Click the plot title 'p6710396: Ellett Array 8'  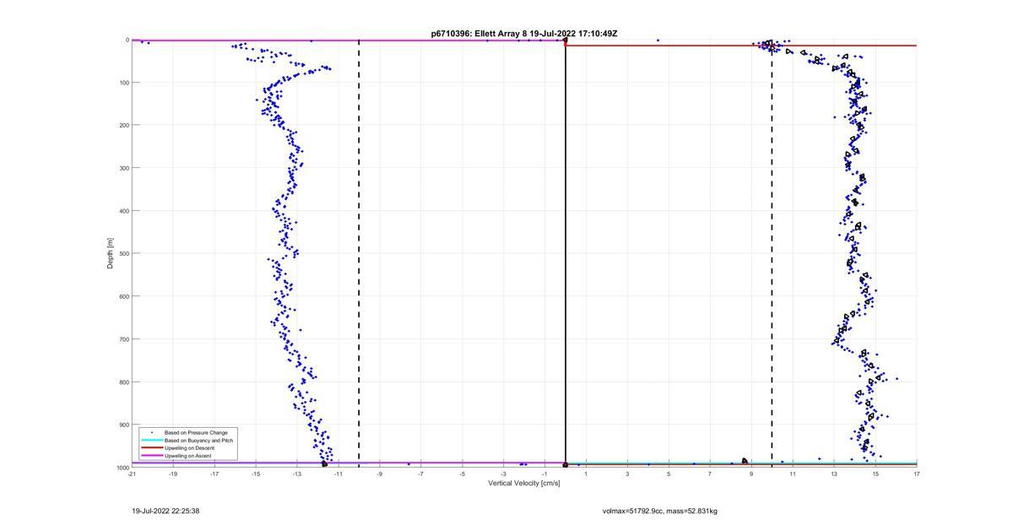(x=479, y=34)
